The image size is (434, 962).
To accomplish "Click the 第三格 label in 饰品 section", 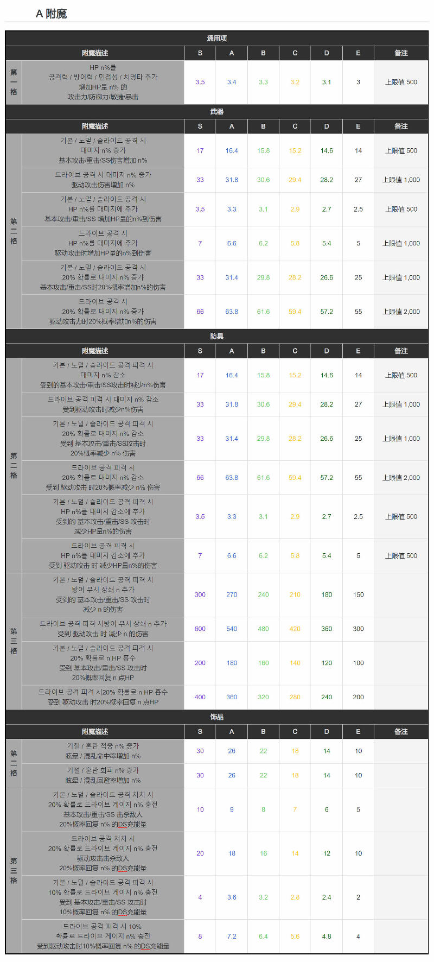I will pos(14,870).
